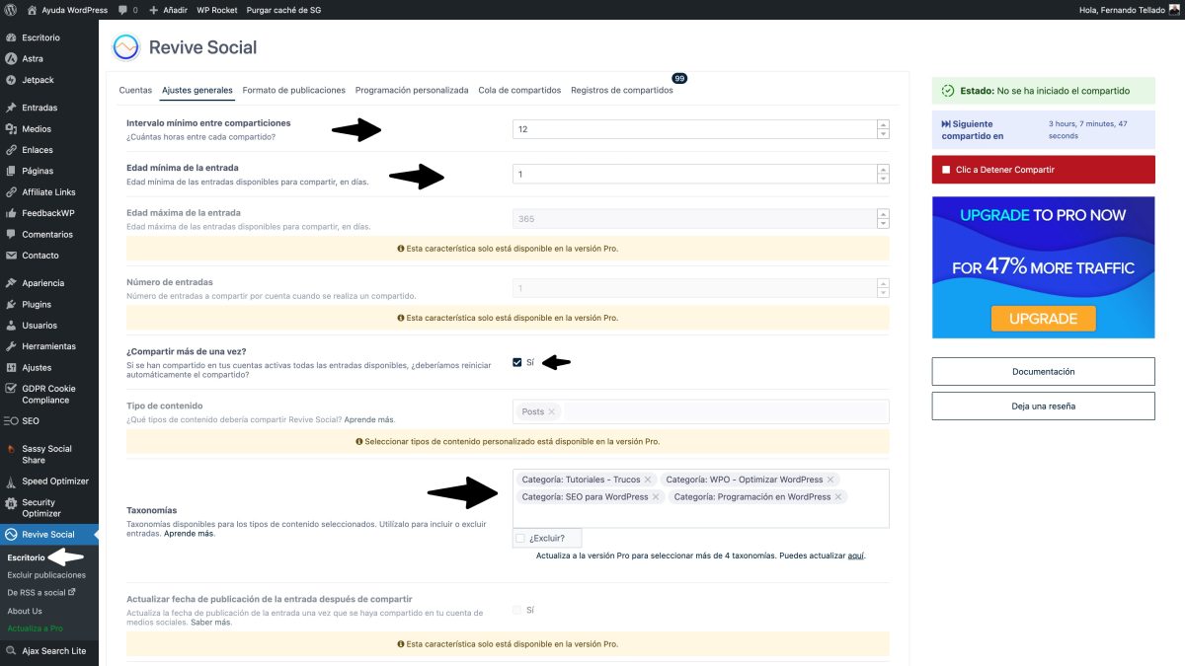
Task: Click the orange UPGRADE button
Action: 1043,318
